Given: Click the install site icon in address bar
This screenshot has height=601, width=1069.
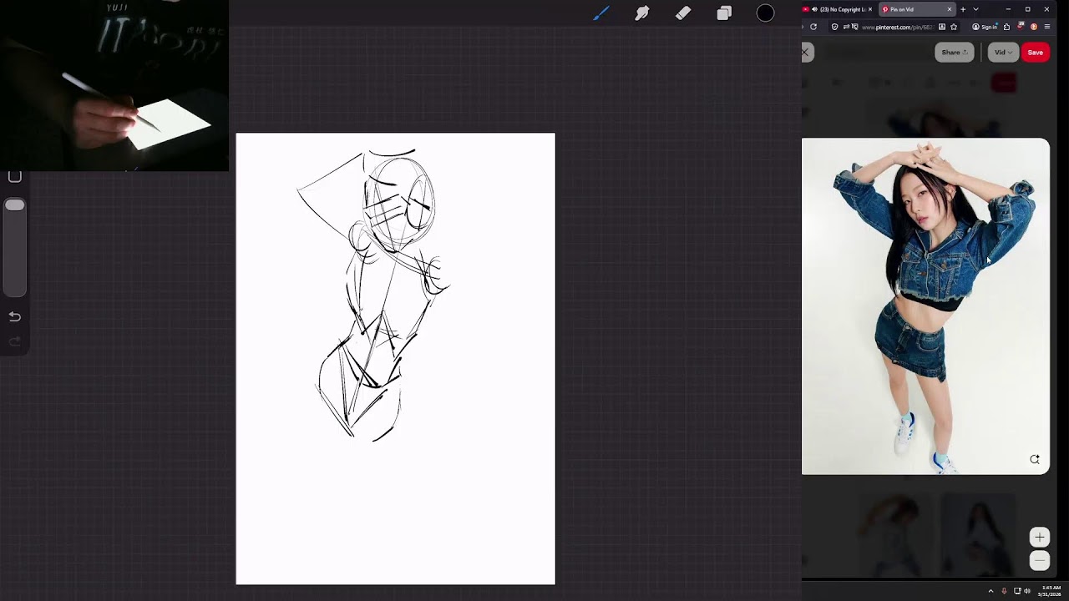Looking at the screenshot, I should click(942, 27).
